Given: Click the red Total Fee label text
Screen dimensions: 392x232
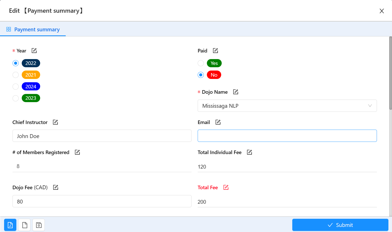Looking at the screenshot, I should (208, 187).
